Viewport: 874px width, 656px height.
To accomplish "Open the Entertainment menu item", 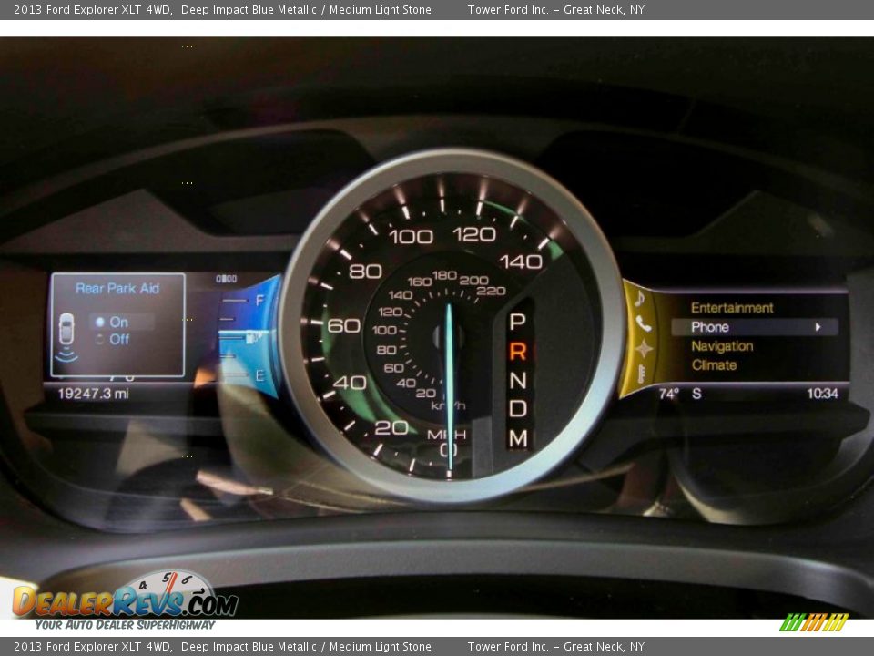I will [732, 308].
